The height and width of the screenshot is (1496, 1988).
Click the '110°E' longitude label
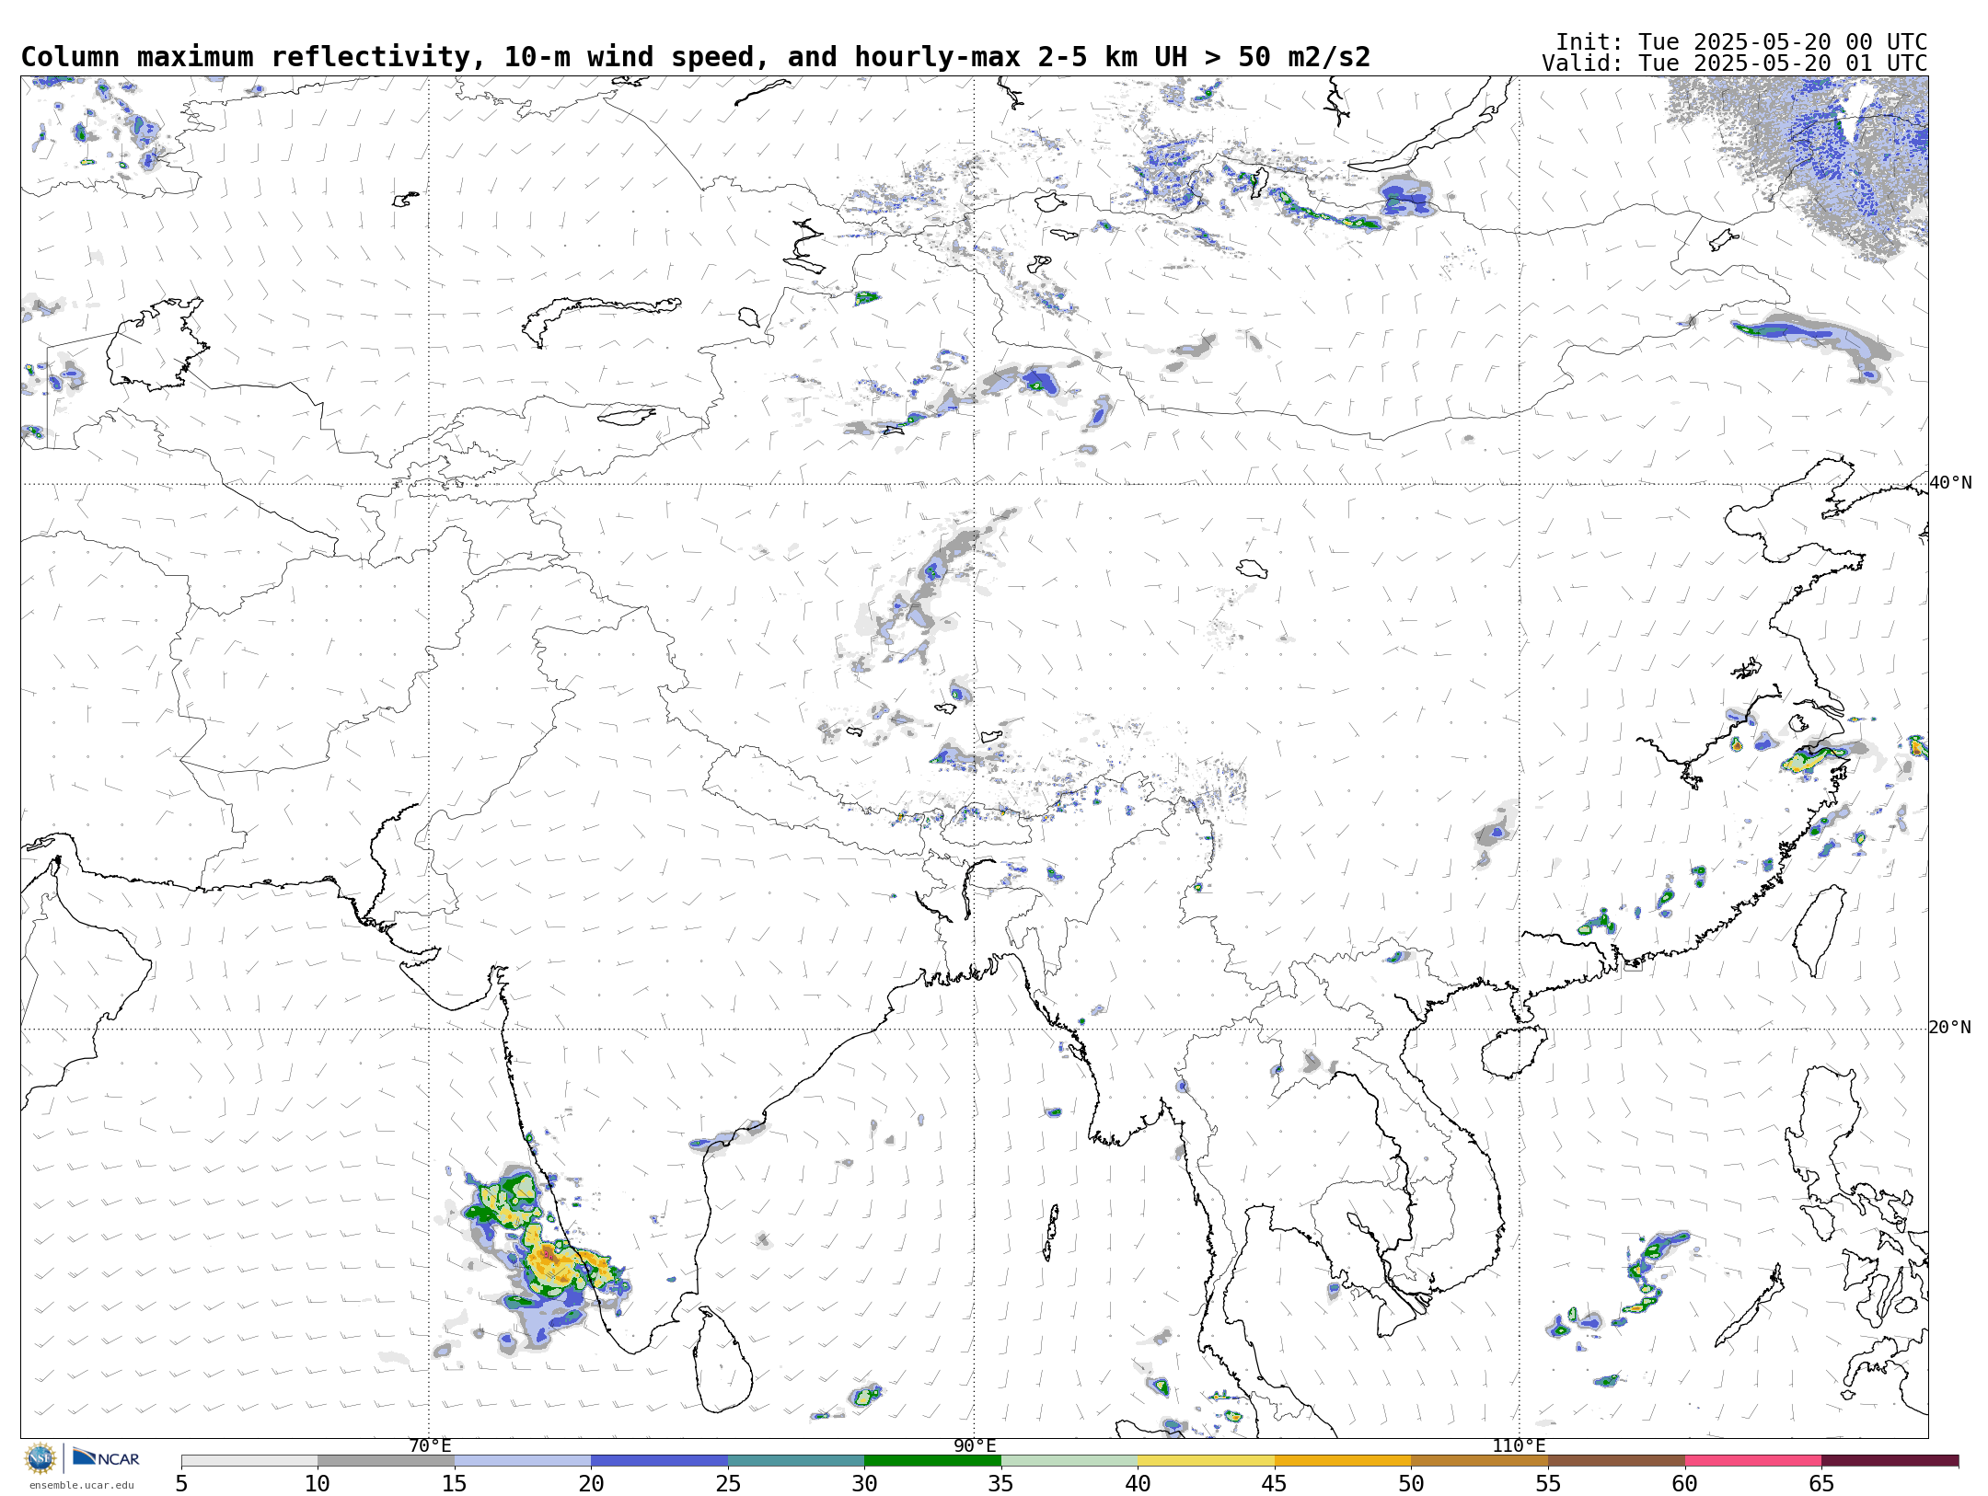[x=1519, y=1445]
